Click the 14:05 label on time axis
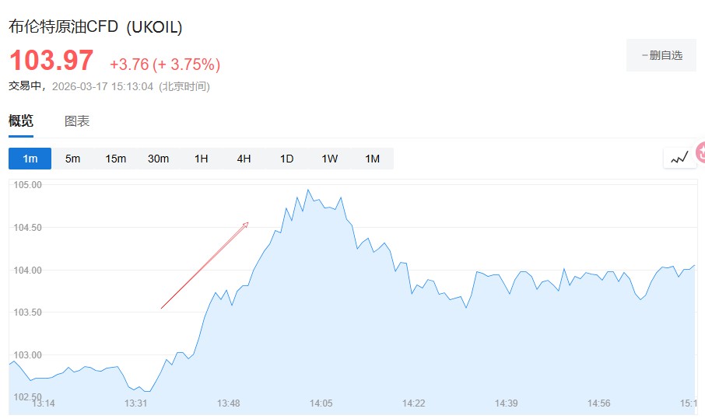This screenshot has height=419, width=705. (x=321, y=403)
